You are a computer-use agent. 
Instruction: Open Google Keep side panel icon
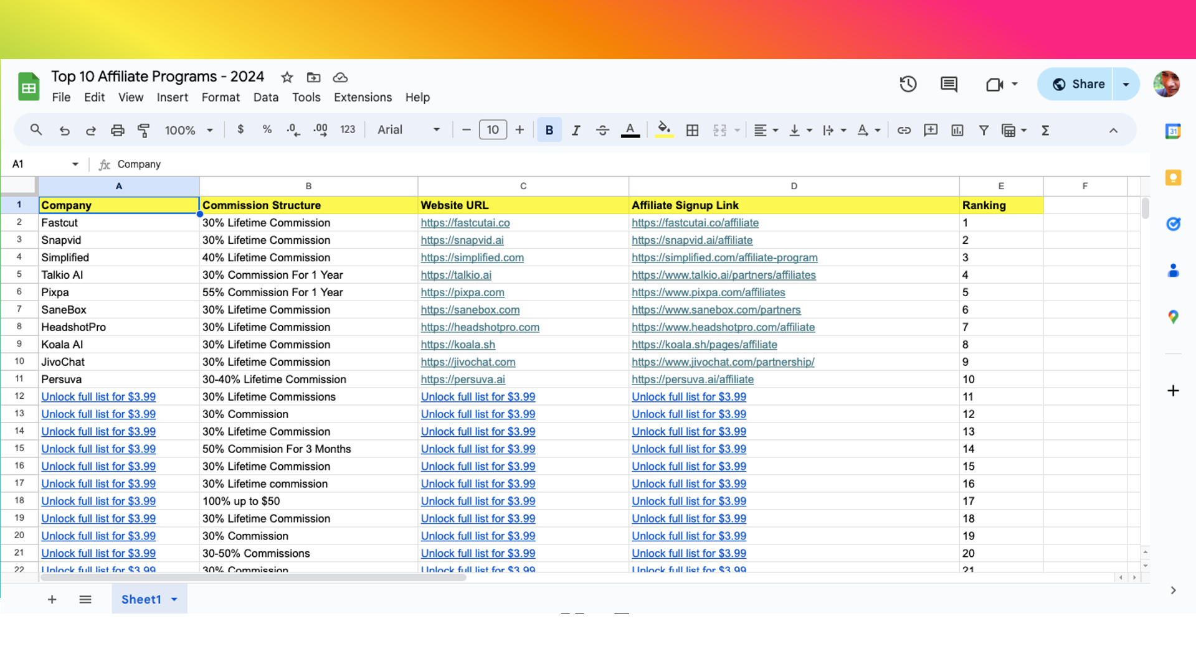pyautogui.click(x=1173, y=177)
